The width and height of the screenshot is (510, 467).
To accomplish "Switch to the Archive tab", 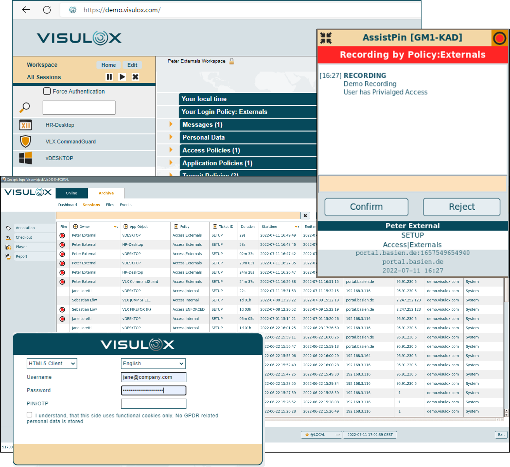I will (106, 193).
